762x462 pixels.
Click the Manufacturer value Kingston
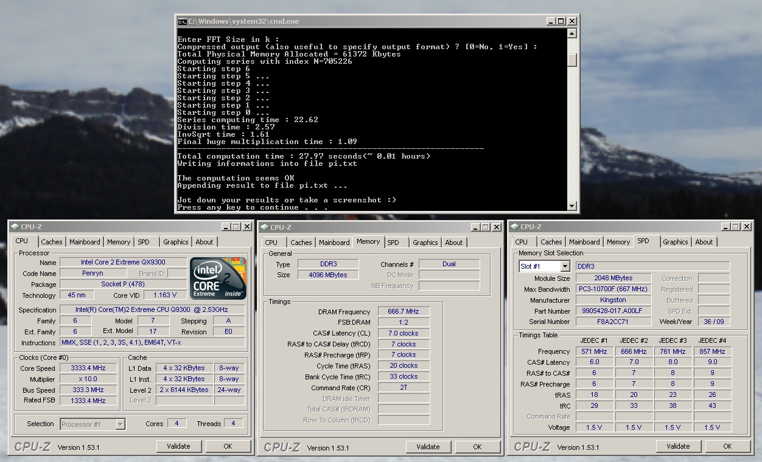click(613, 300)
